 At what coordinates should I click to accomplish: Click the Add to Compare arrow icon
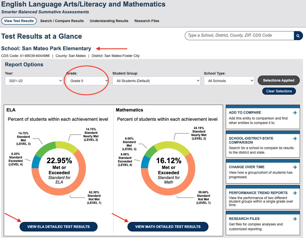295,113
